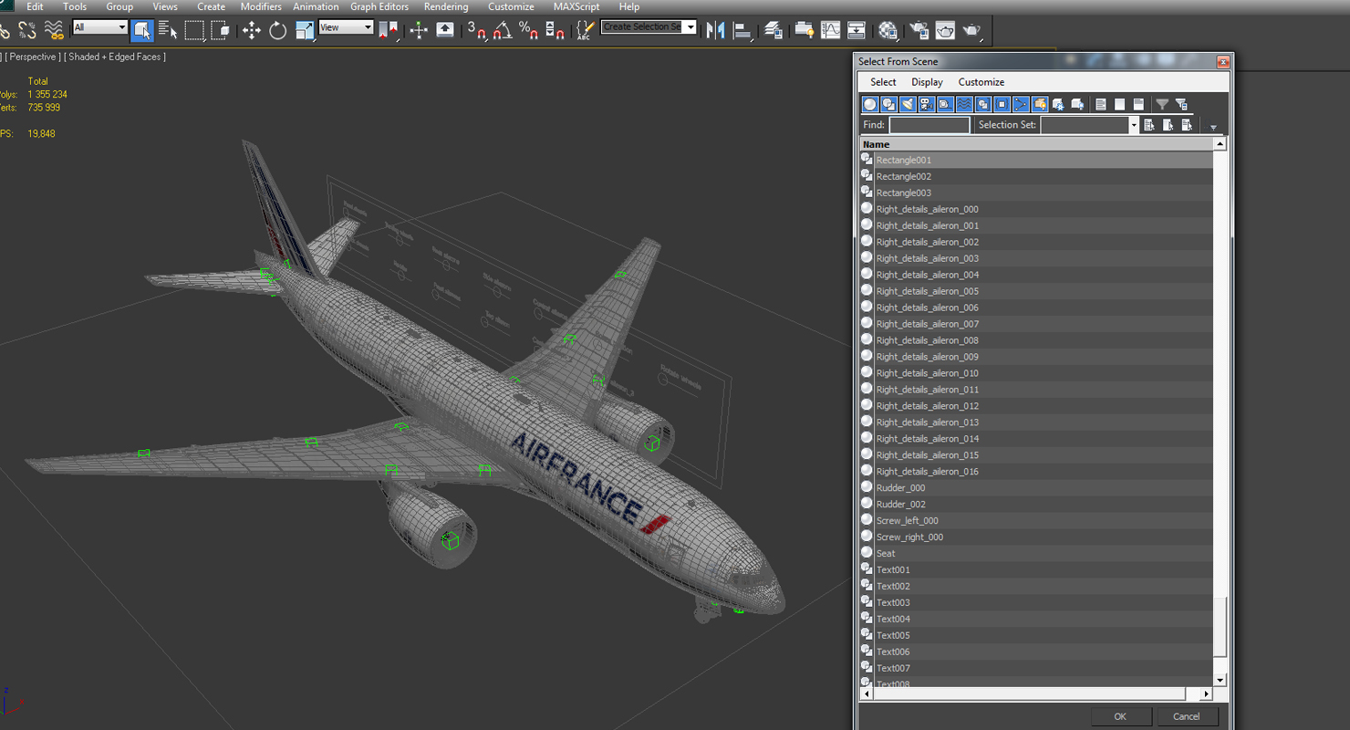Click the Select and Manipulate icon

419,30
